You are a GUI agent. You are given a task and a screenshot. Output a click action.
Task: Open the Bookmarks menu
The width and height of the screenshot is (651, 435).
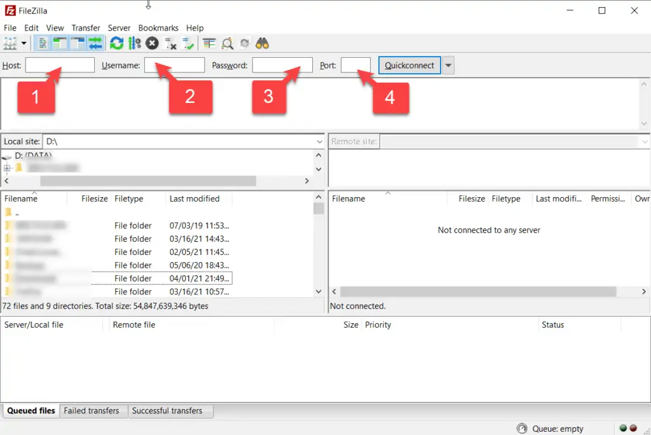pyautogui.click(x=158, y=28)
